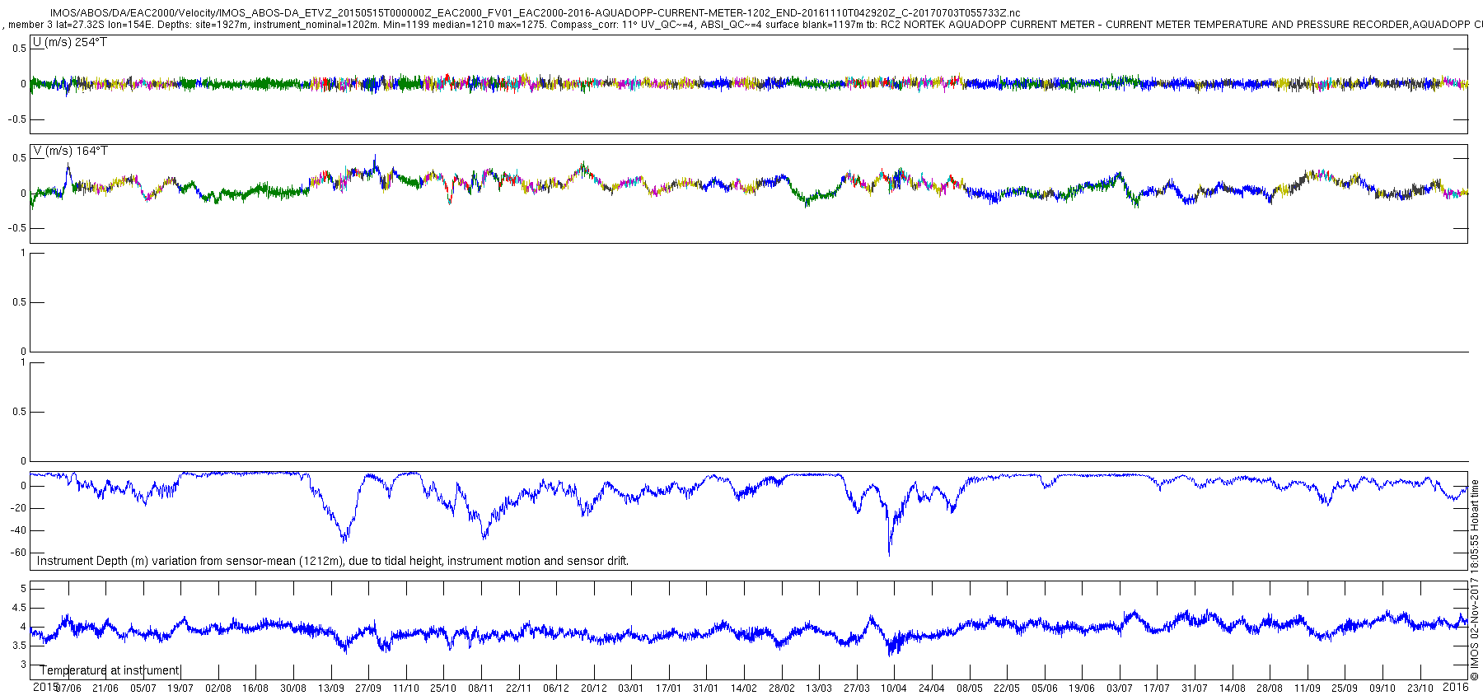Viewport: 1483px width, 700px height.
Task: Click the '27/03' date tick label
Action: [857, 688]
